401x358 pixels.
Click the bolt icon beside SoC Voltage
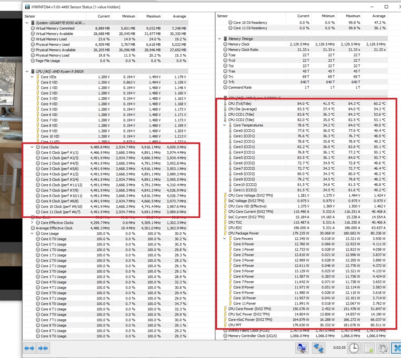tap(225, 200)
